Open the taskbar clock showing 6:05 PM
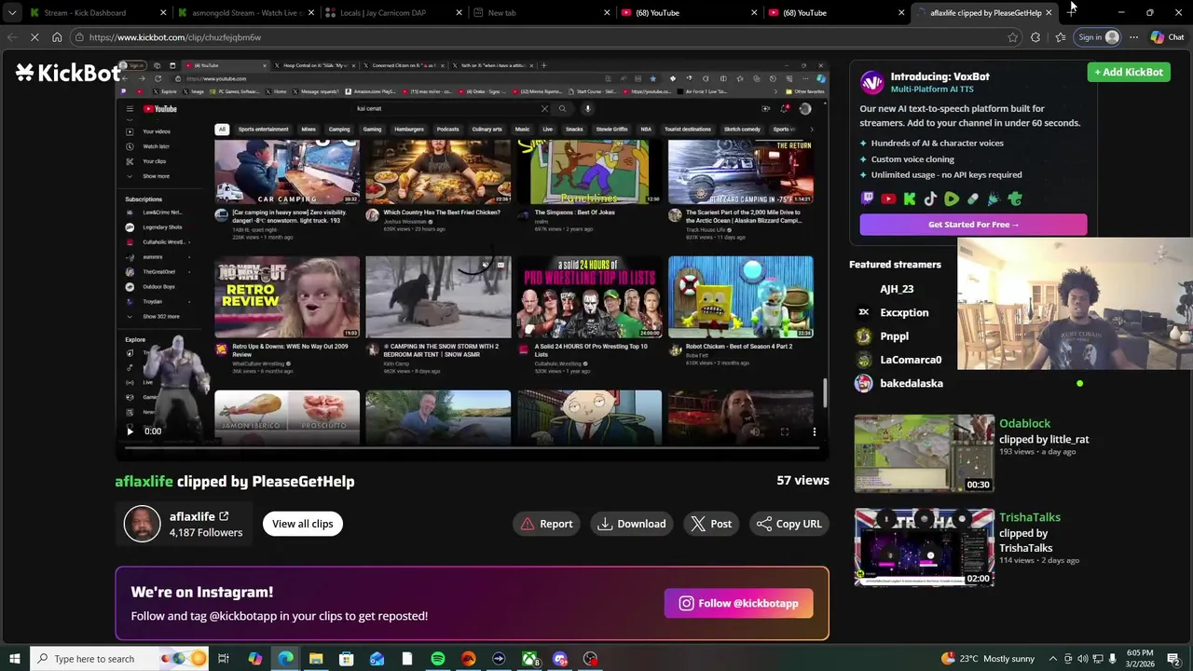 tap(1140, 658)
